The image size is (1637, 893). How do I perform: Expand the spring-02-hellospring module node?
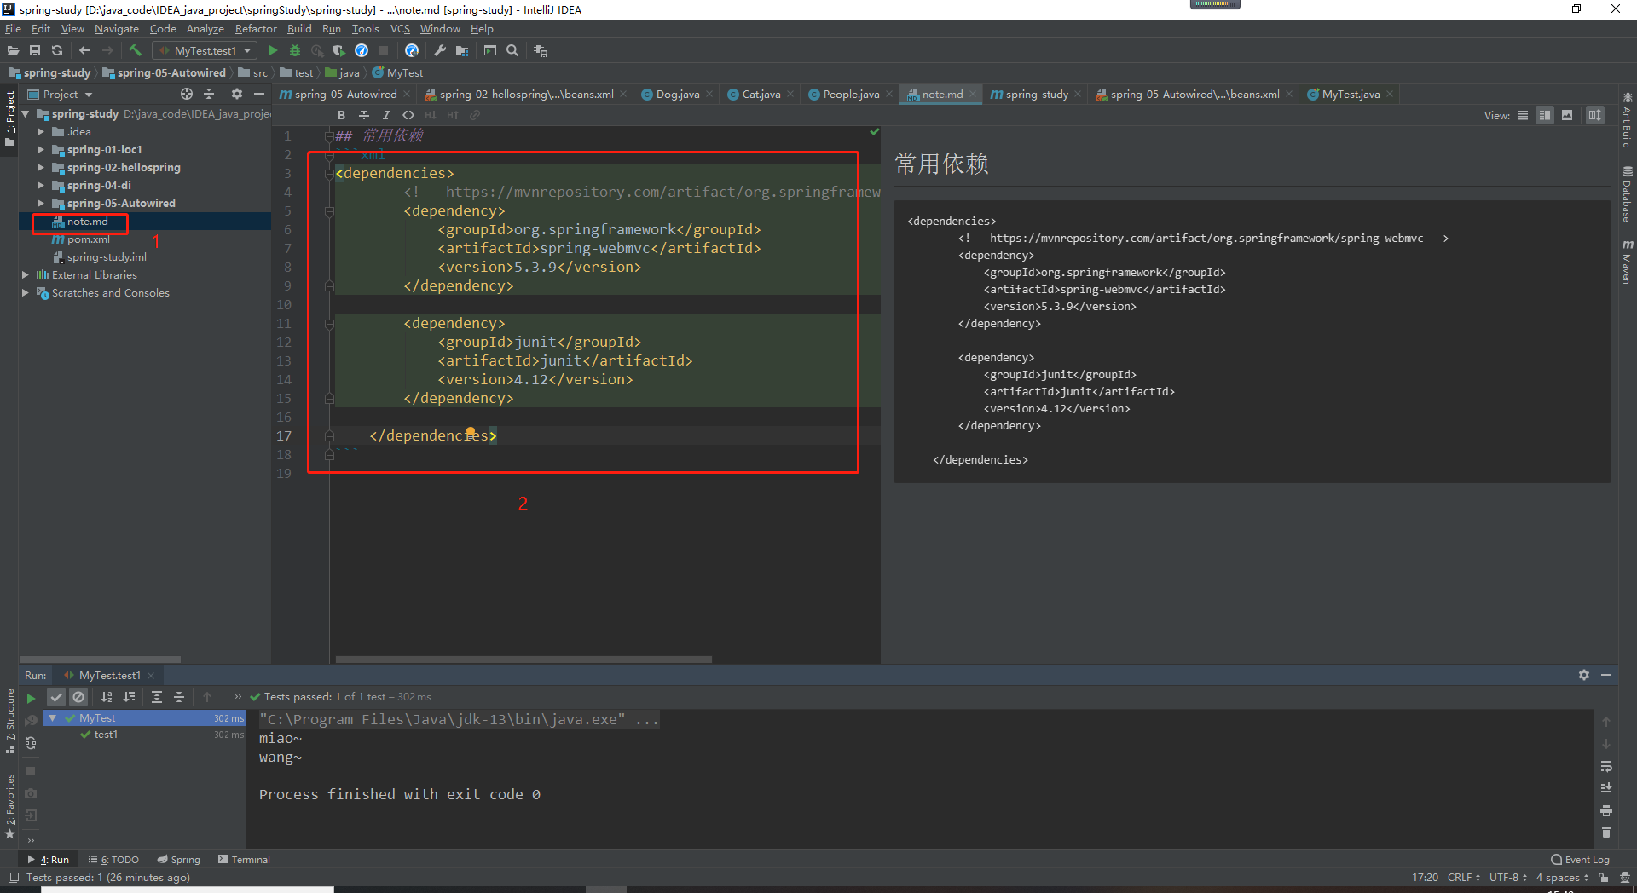point(40,167)
